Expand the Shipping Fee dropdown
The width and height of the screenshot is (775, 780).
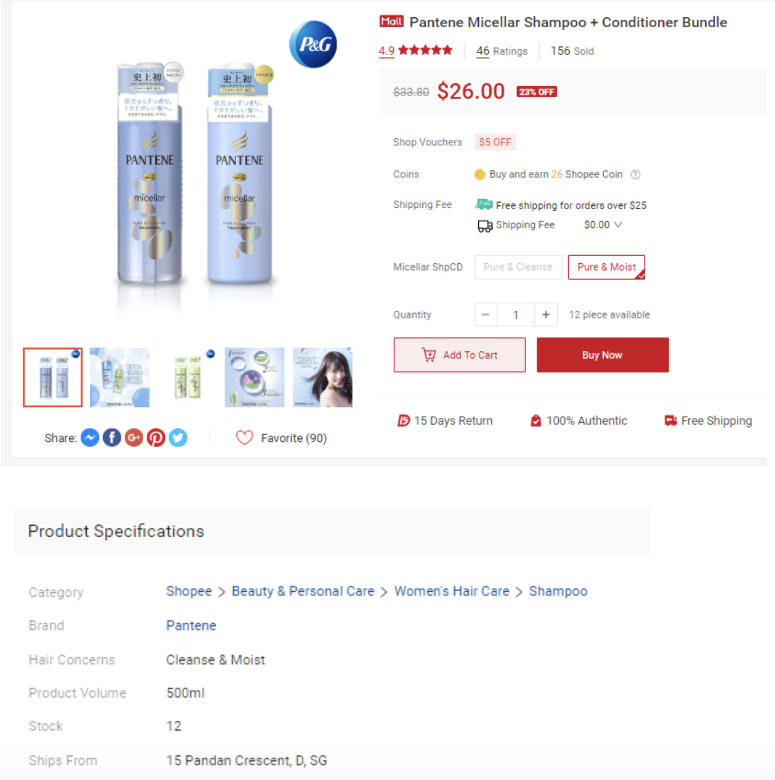coord(617,224)
